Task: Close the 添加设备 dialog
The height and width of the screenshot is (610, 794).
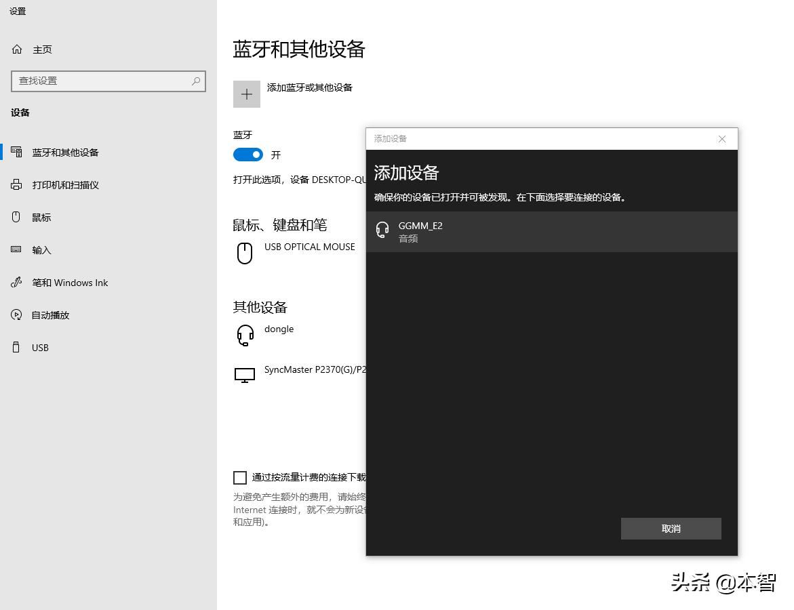Action: (x=722, y=139)
